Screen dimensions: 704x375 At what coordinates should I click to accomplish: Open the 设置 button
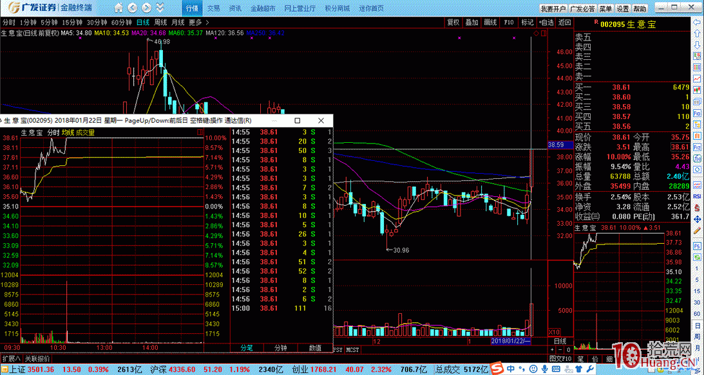623,8
